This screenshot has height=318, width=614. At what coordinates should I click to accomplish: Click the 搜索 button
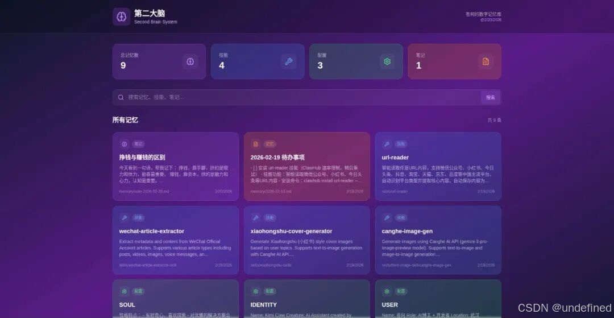(x=491, y=97)
